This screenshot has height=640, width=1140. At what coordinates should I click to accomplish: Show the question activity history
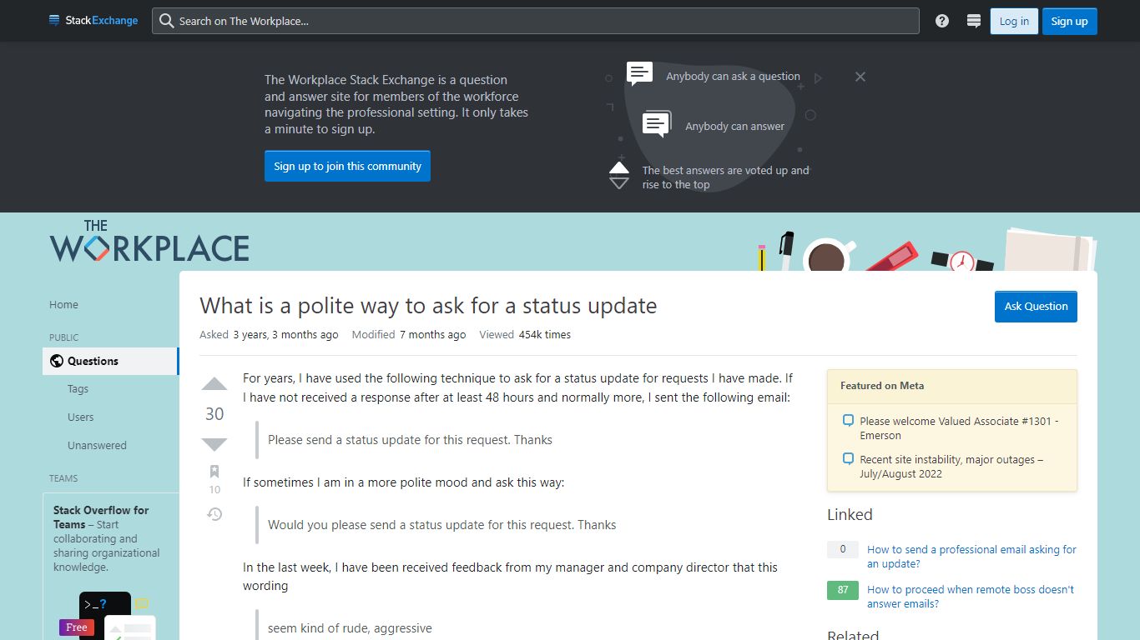point(214,514)
